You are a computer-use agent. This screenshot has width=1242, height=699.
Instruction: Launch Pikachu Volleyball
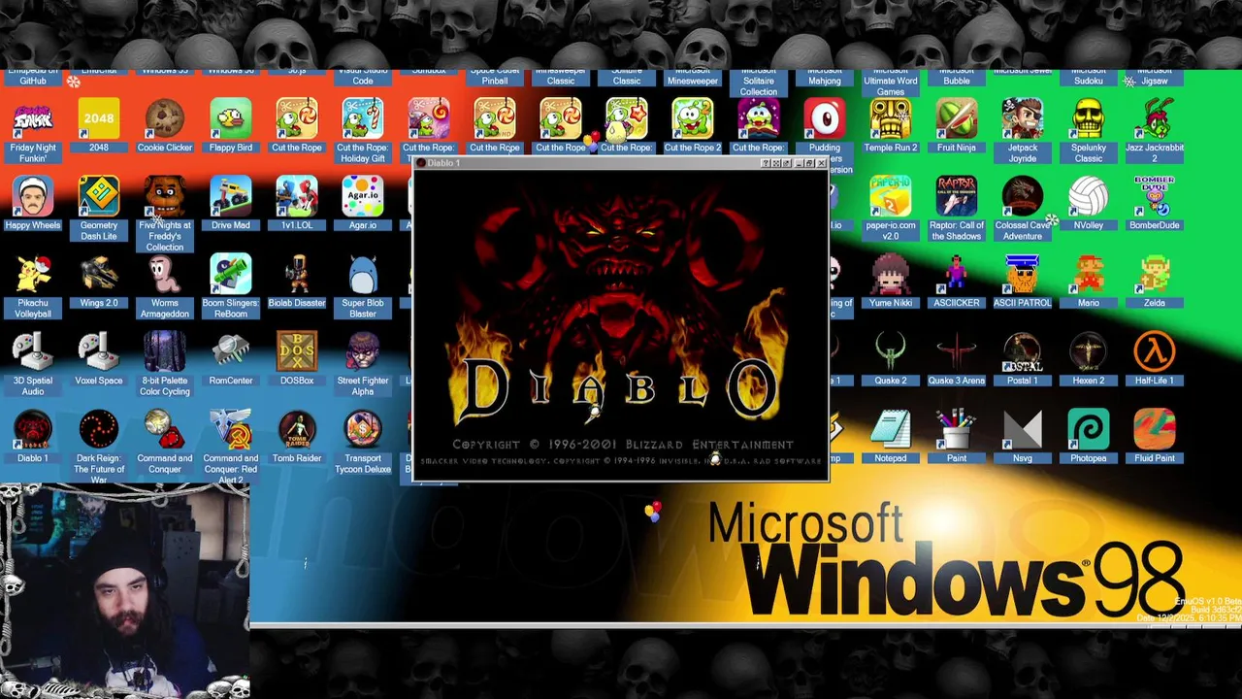(33, 275)
